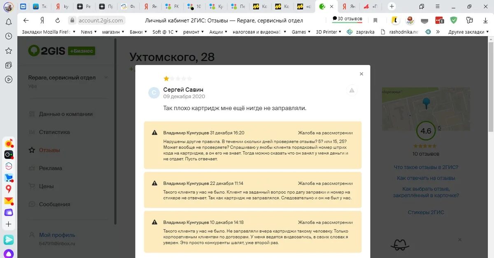The image size is (494, 258).
Task: Add a sidebar app with plus icon
Action: 9,224
